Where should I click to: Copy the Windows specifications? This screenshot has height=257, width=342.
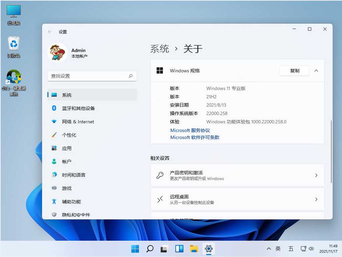pyautogui.click(x=295, y=71)
